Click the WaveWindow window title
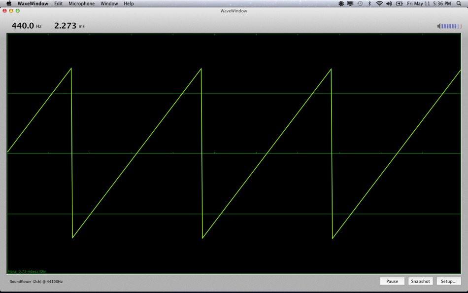The height and width of the screenshot is (293, 468). 234,11
